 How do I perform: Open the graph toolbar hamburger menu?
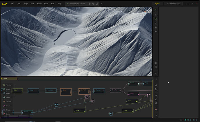tap(156, 116)
